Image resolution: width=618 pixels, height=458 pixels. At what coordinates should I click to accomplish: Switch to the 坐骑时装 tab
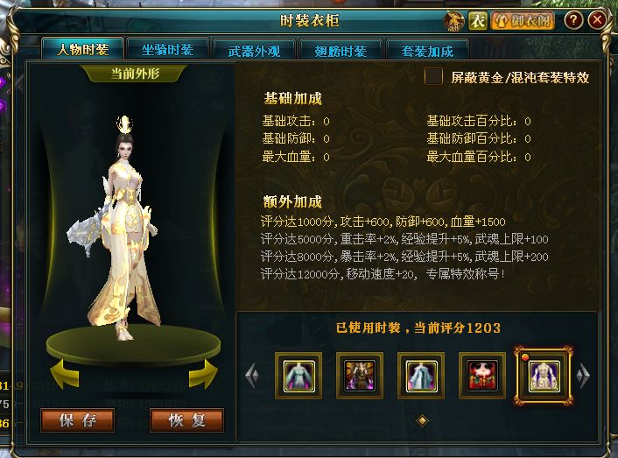(167, 50)
